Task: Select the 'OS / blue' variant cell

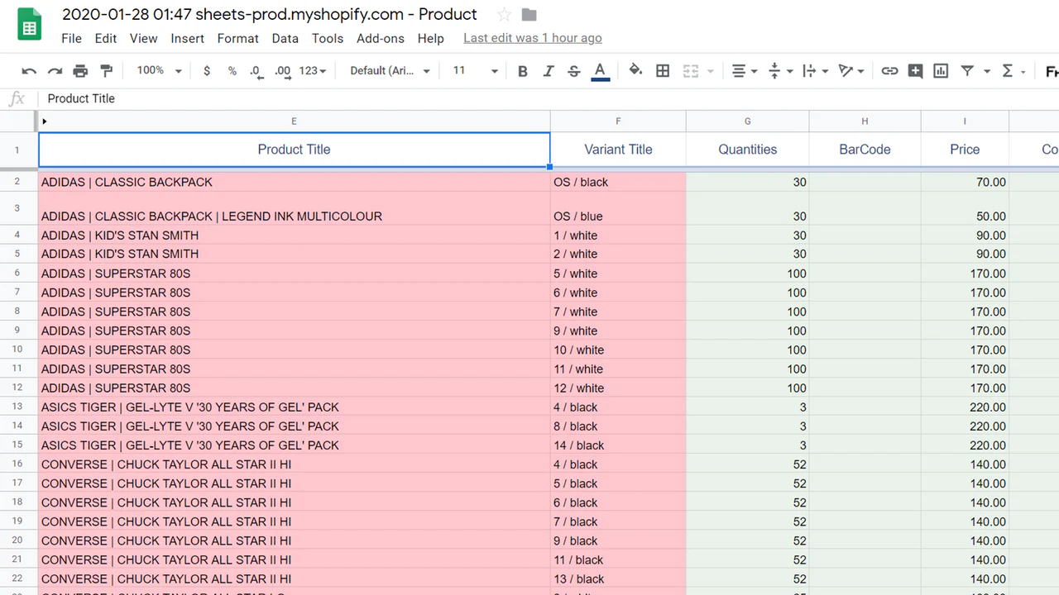Action: tap(618, 209)
